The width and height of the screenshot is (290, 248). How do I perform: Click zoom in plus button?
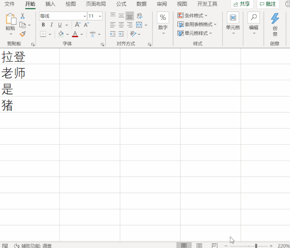(x=271, y=246)
